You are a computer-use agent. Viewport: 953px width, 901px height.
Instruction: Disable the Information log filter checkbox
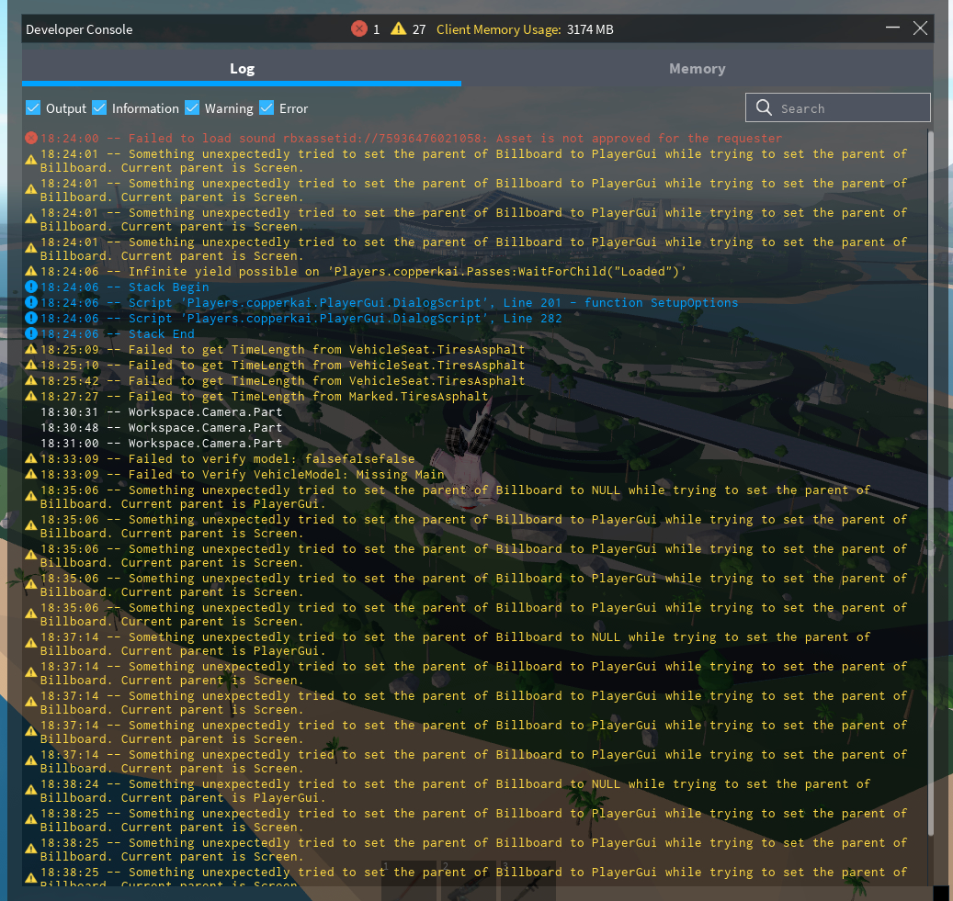(99, 108)
